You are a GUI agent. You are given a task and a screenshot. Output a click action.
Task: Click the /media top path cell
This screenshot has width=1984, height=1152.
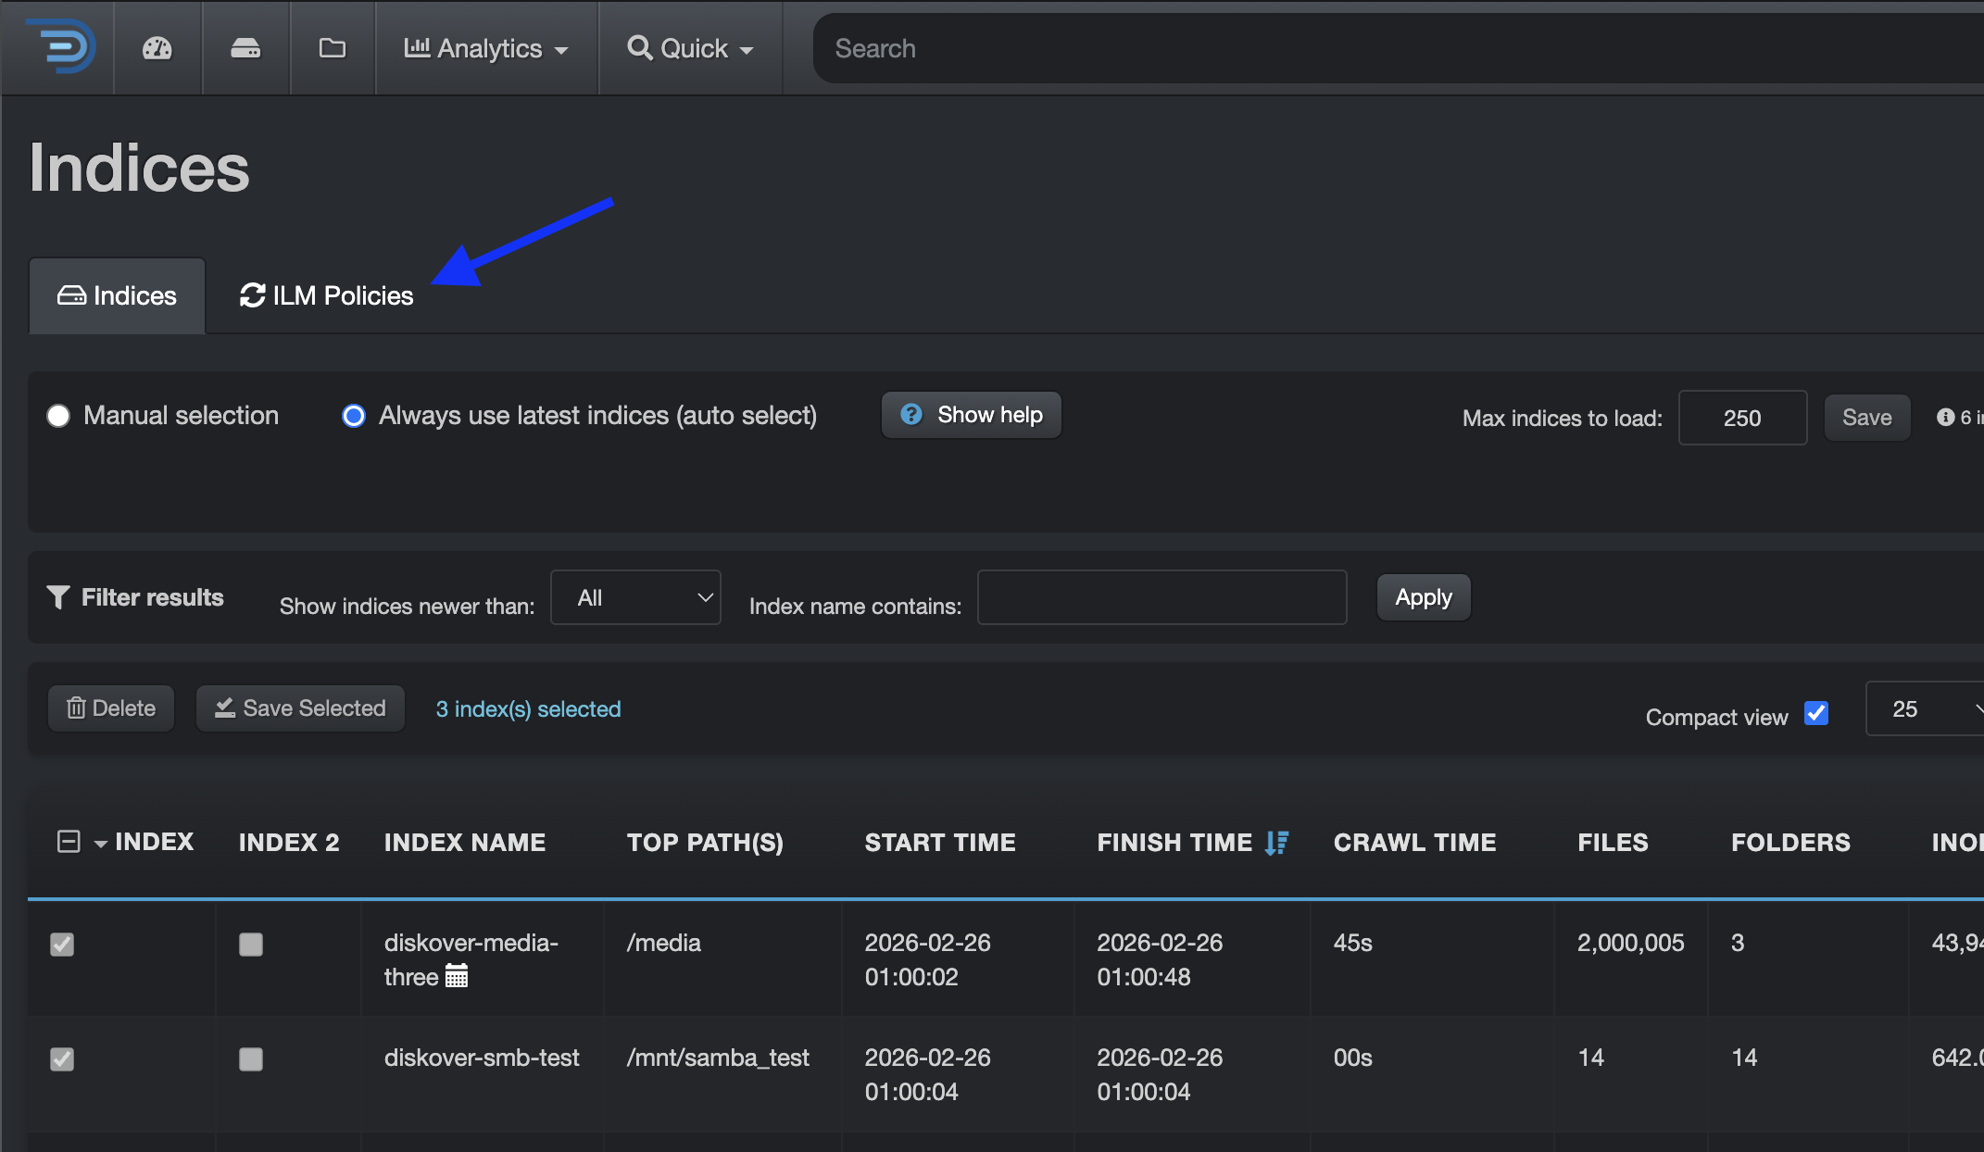tap(663, 943)
